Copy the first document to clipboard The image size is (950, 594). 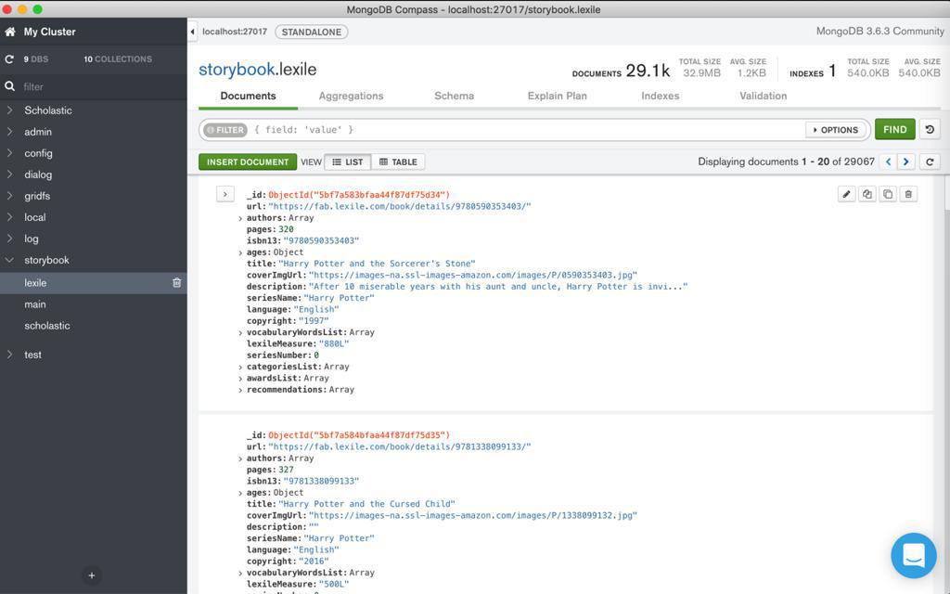pos(867,194)
